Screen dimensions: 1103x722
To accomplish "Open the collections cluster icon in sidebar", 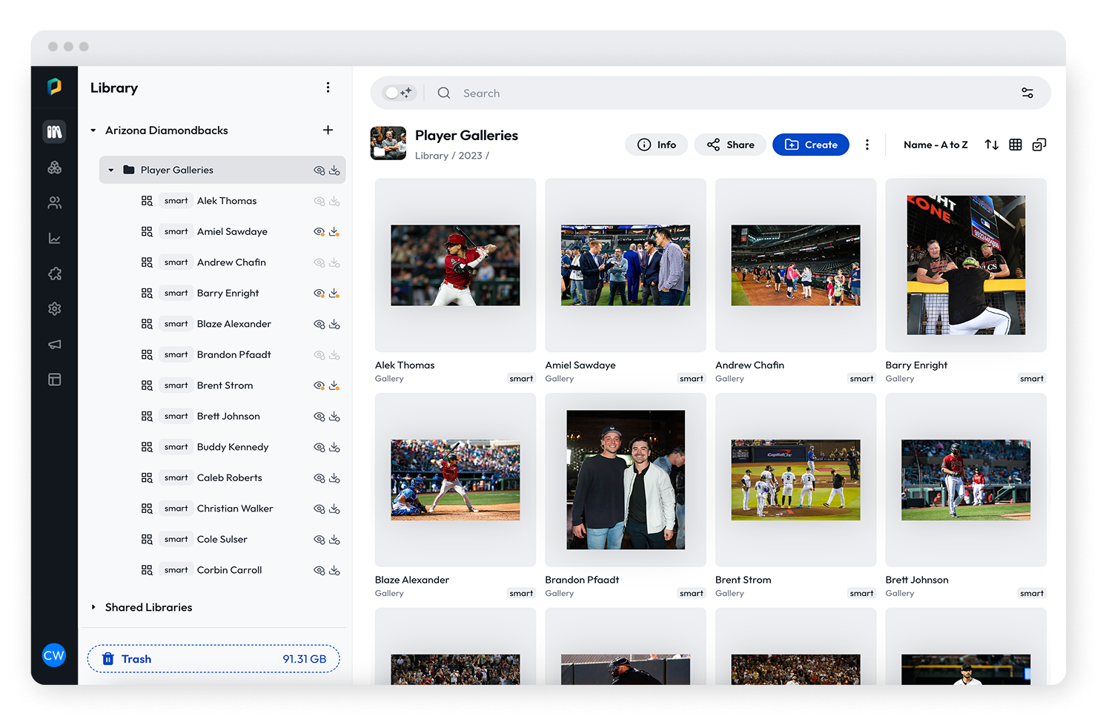I will tap(54, 168).
